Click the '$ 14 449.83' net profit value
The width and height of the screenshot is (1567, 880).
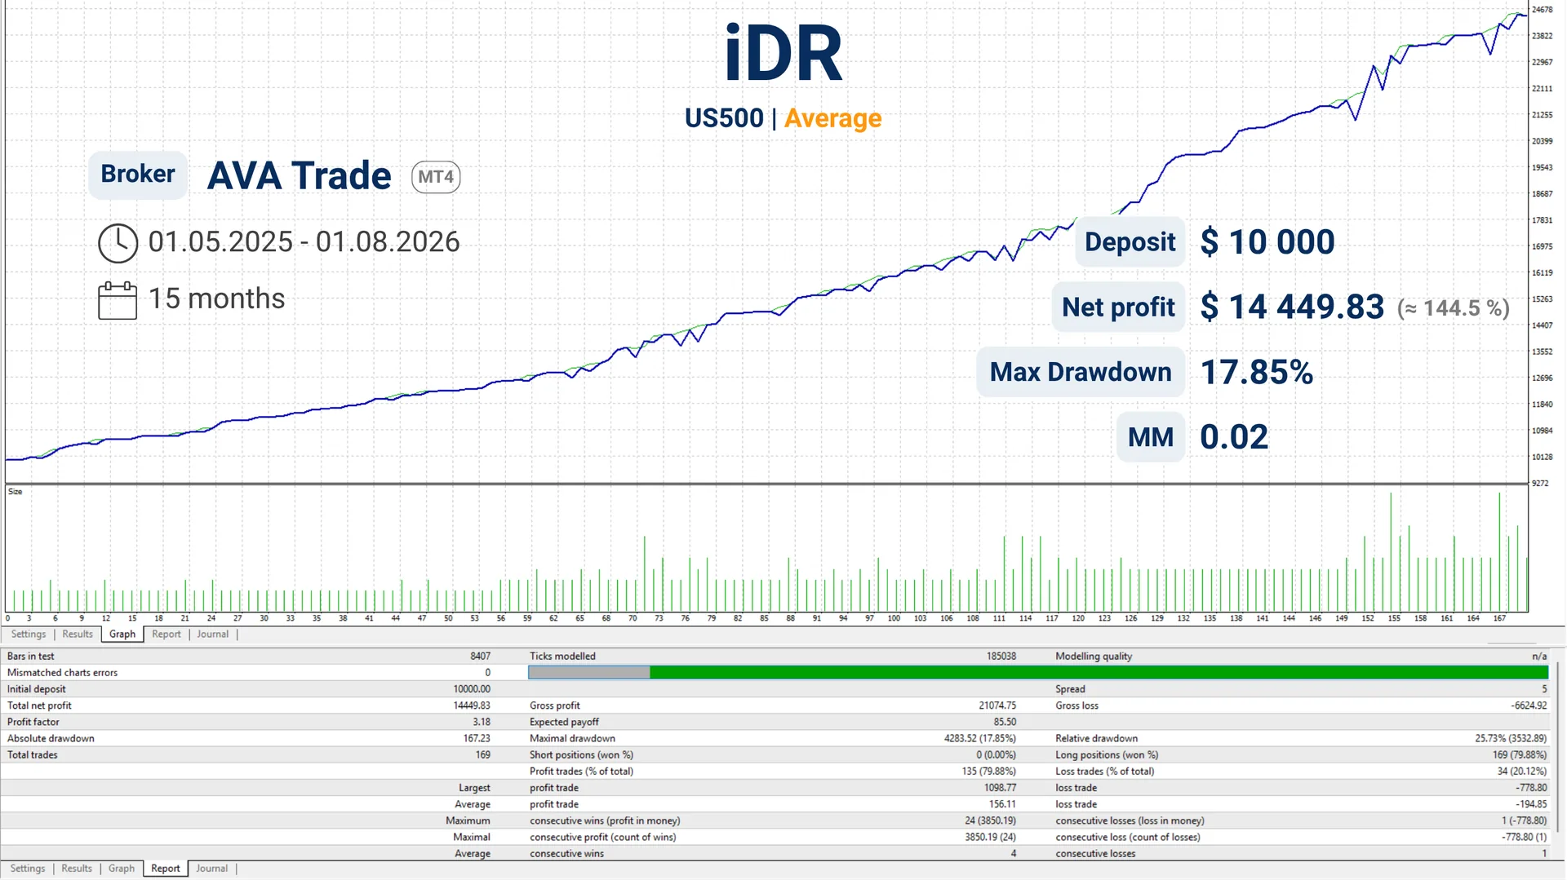[1292, 307]
